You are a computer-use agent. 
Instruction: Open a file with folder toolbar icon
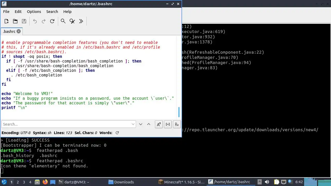(x=15, y=21)
